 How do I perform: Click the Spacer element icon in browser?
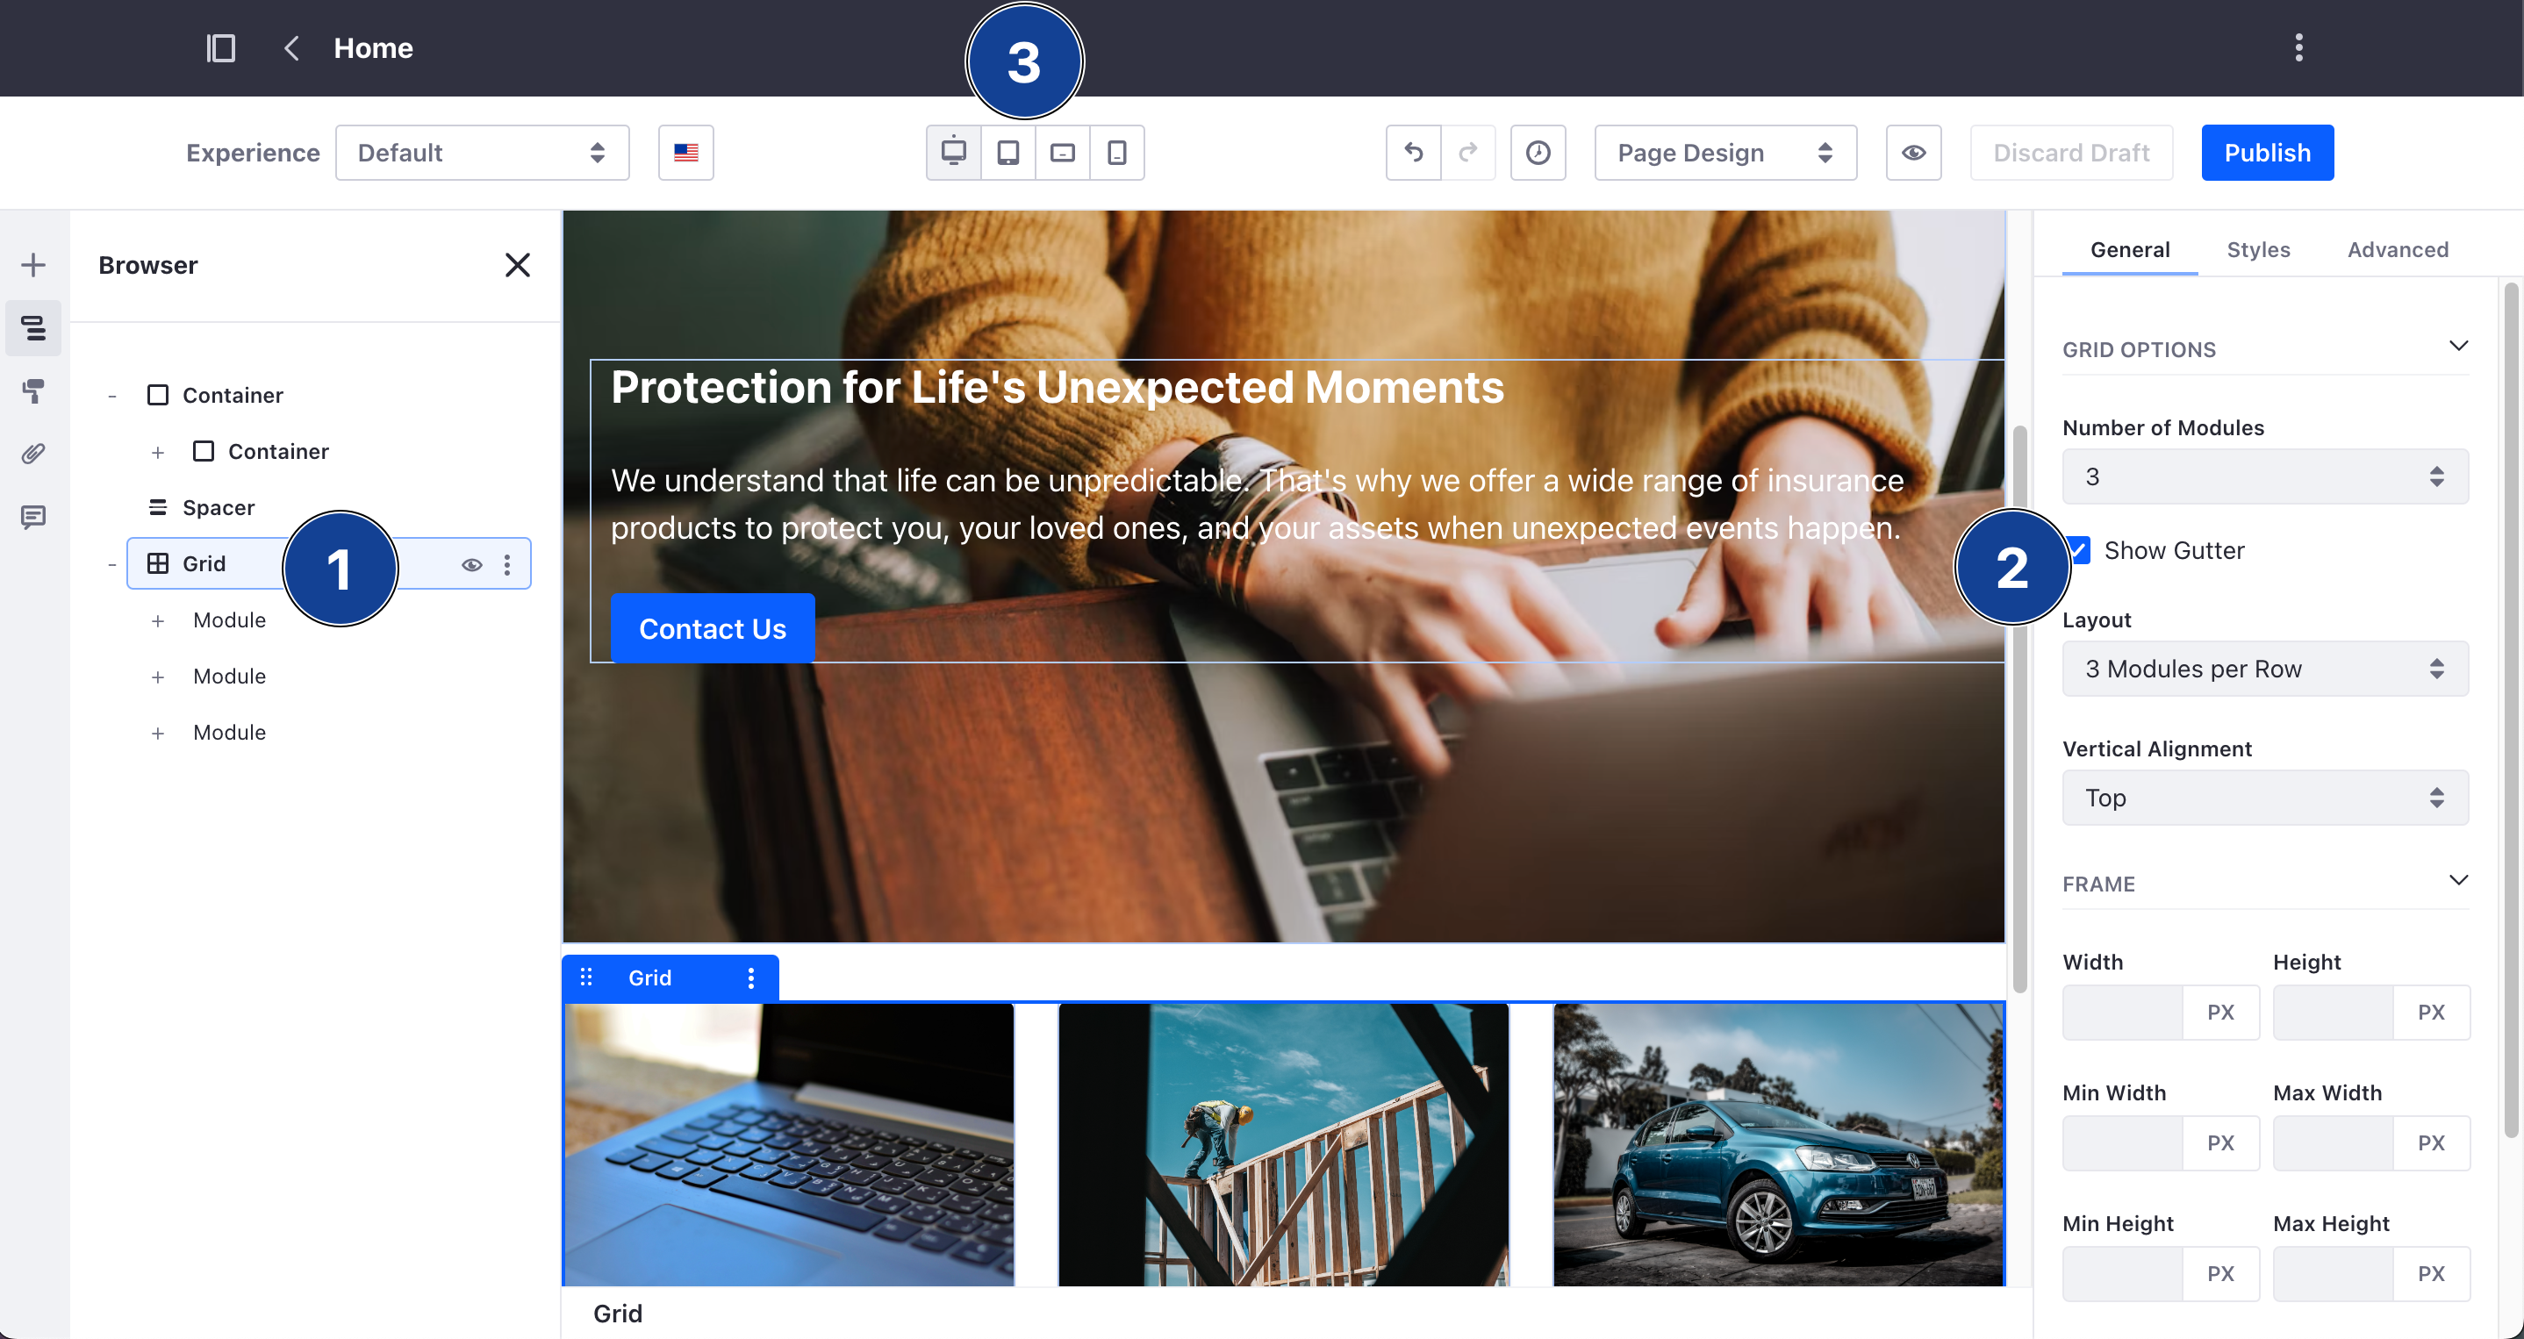157,507
